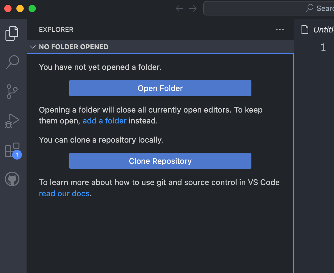
Task: Open the Run and Debug view
Action: [12, 121]
